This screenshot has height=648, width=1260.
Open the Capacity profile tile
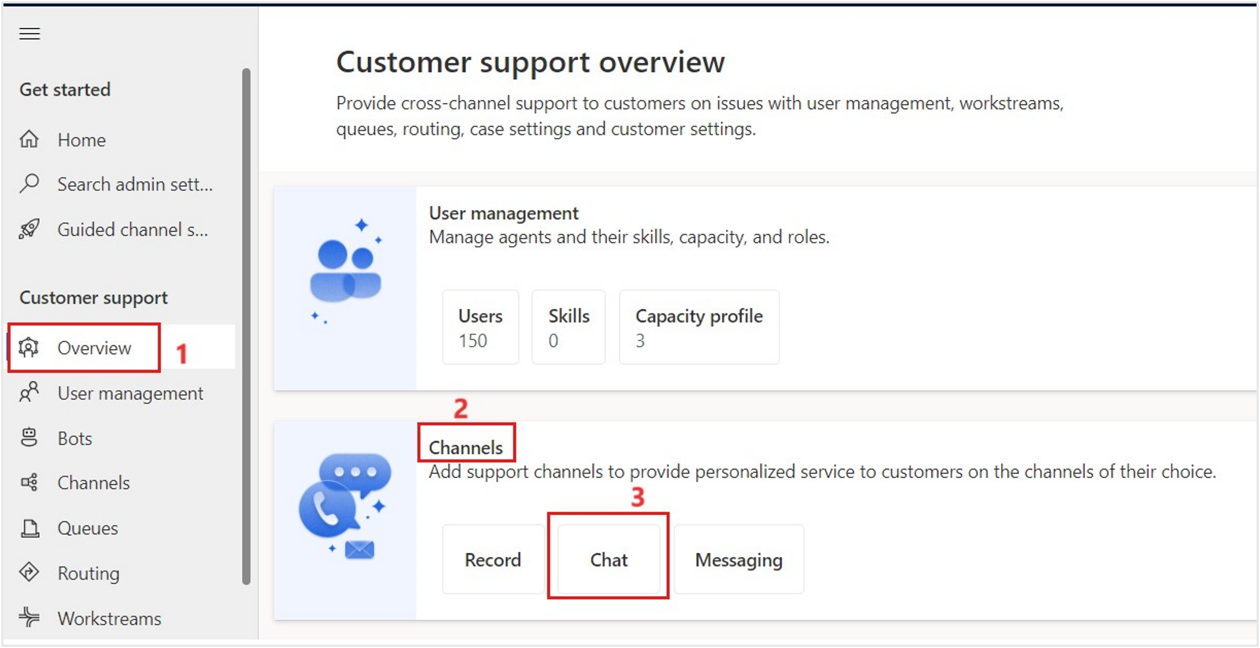click(699, 327)
